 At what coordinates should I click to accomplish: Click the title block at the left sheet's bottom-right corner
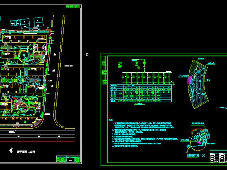[68, 159]
